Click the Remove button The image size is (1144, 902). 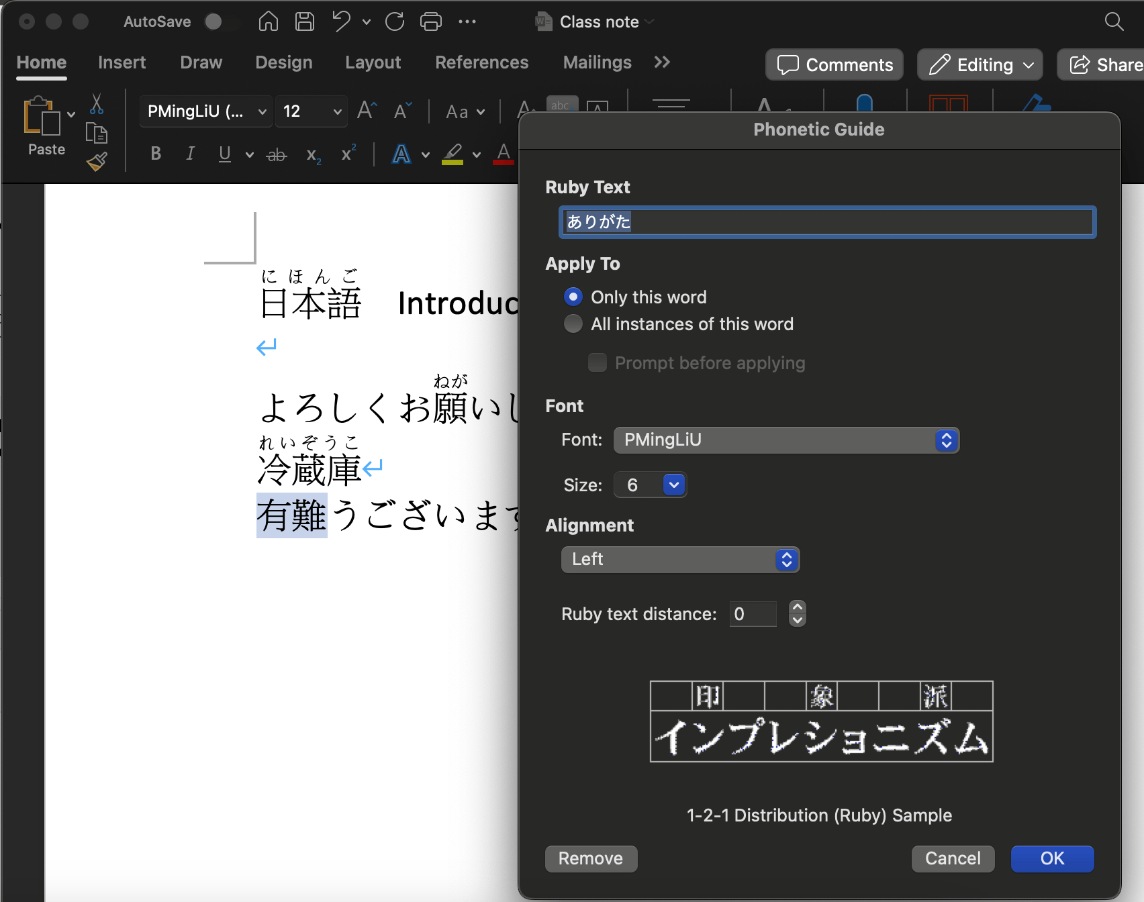coord(591,858)
